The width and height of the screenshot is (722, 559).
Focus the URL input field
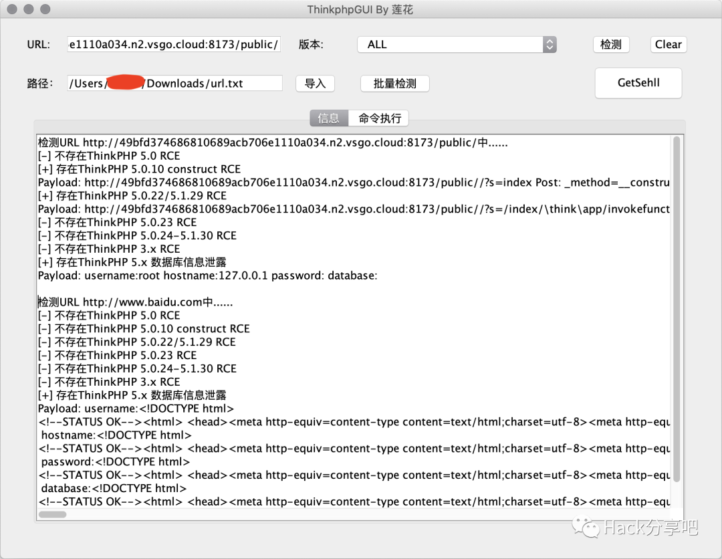[174, 44]
